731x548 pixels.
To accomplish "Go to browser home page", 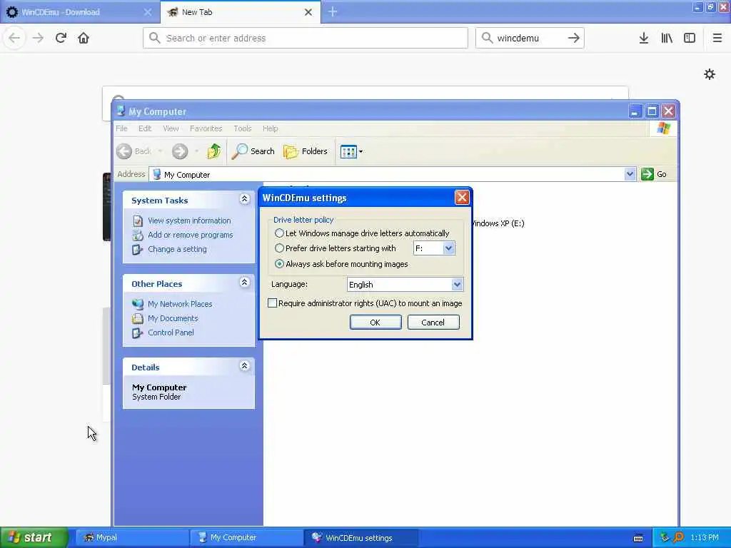I will (x=84, y=38).
